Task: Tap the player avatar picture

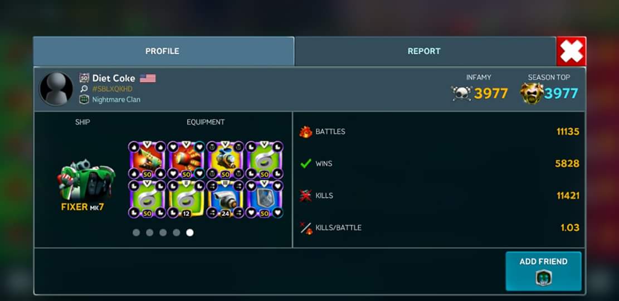Action: pos(56,89)
